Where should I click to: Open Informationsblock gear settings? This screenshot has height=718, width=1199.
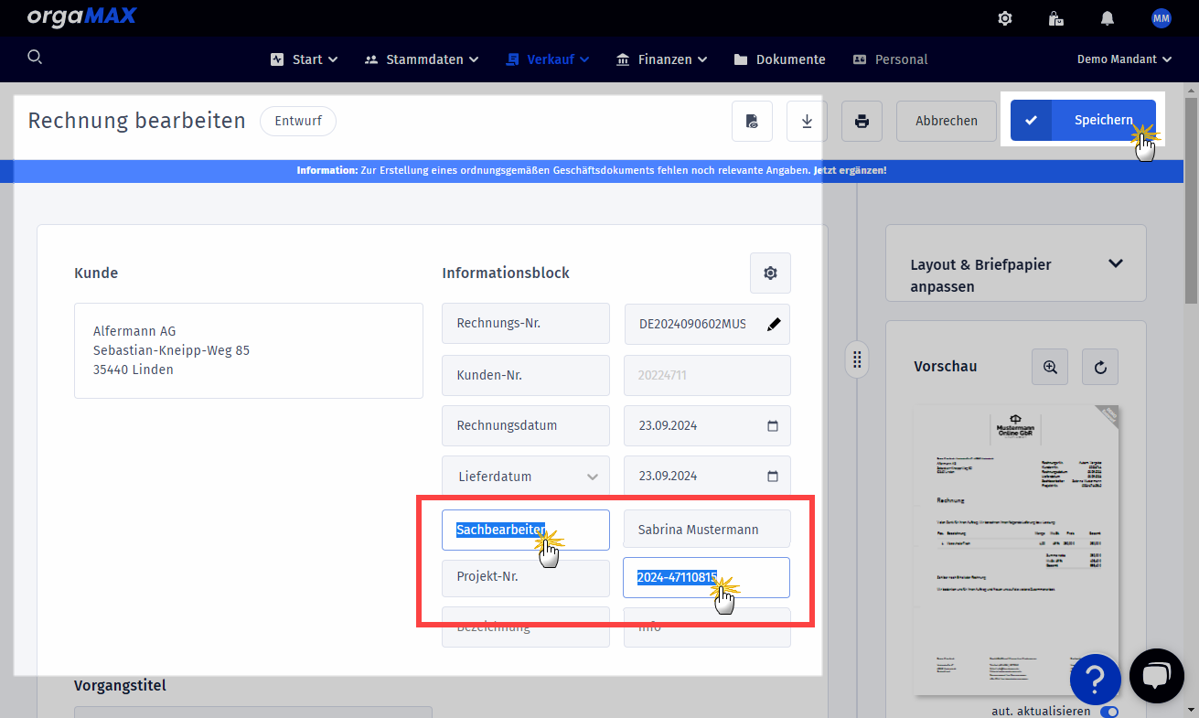tap(770, 273)
